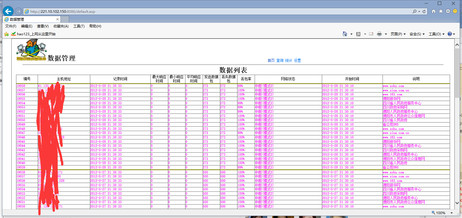
Task: Click the 主机地址 column header
Action: (64, 79)
